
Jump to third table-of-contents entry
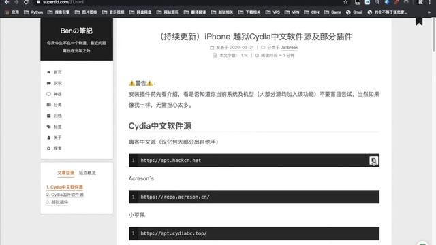pyautogui.click(x=57, y=202)
